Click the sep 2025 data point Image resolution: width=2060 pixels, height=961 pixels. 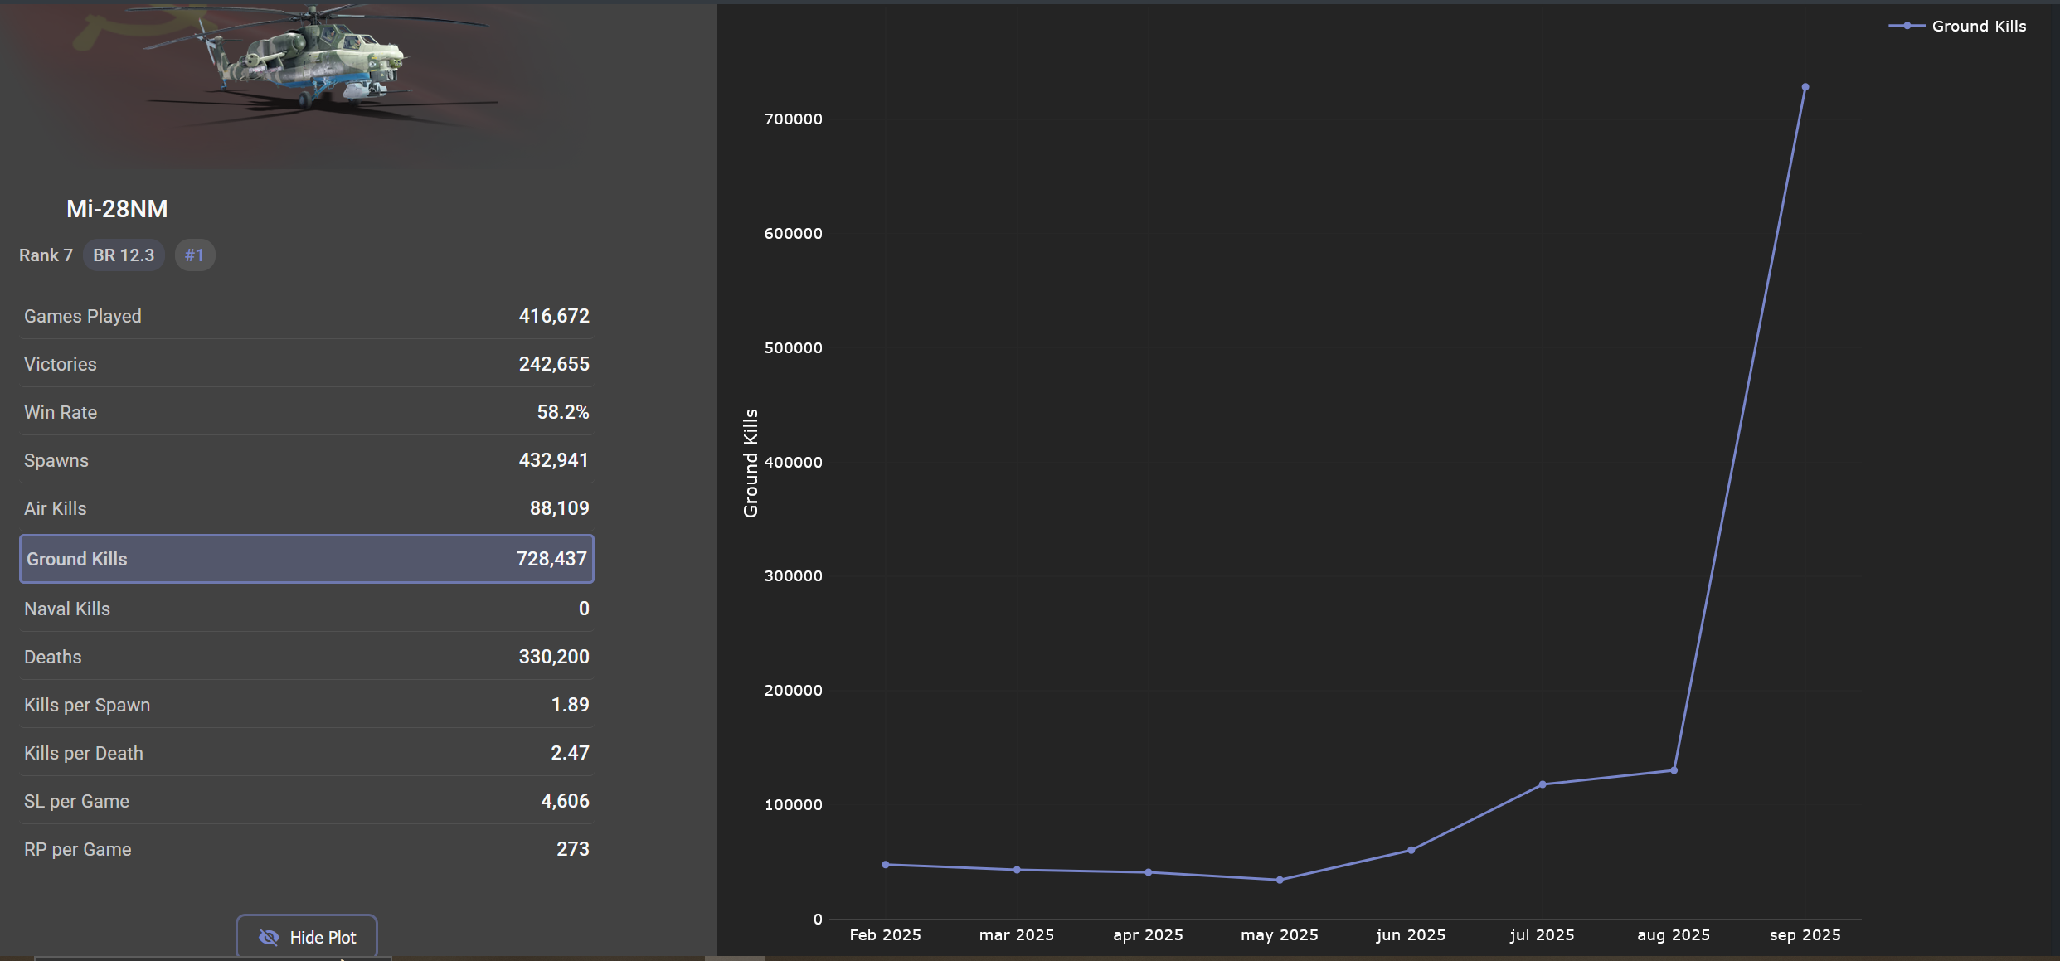click(x=1805, y=87)
